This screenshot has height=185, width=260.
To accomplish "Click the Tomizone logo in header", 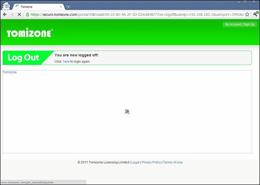I will pos(30,33).
